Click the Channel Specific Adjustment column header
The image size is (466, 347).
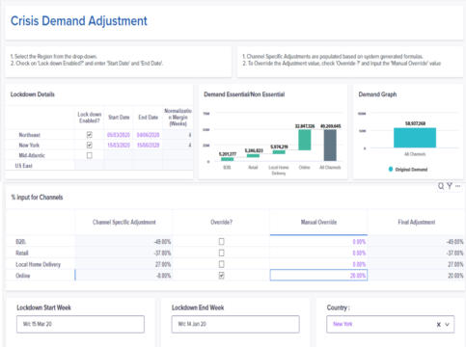click(123, 222)
